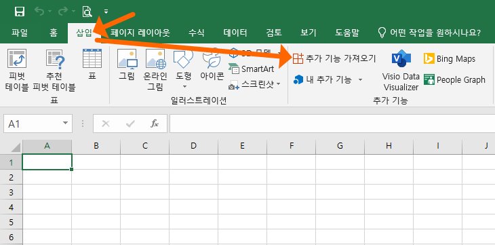This screenshot has width=495, height=245.
Task: Open the Bing Maps add-in
Action: click(450, 59)
